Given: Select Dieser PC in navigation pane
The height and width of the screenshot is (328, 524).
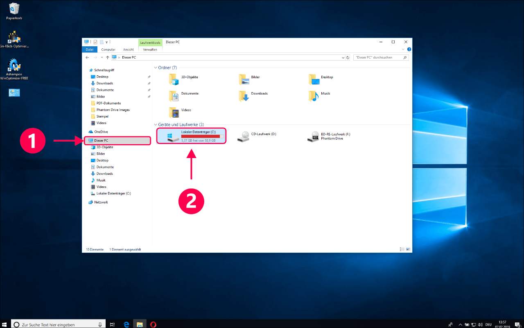Looking at the screenshot, I should point(117,140).
